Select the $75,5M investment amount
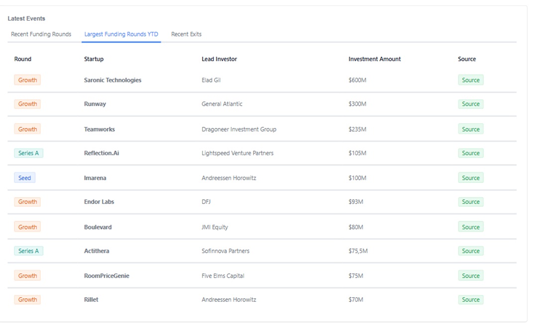The height and width of the screenshot is (326, 547). (x=358, y=251)
